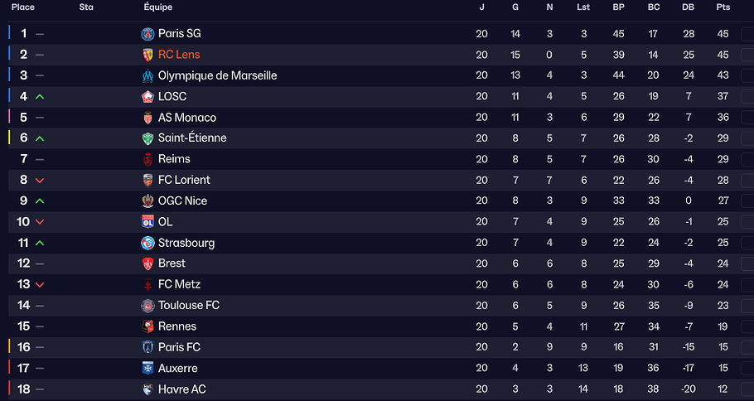Screen dimensions: 754x401
Task: Open the Toulouse FC team page
Action: click(188, 306)
